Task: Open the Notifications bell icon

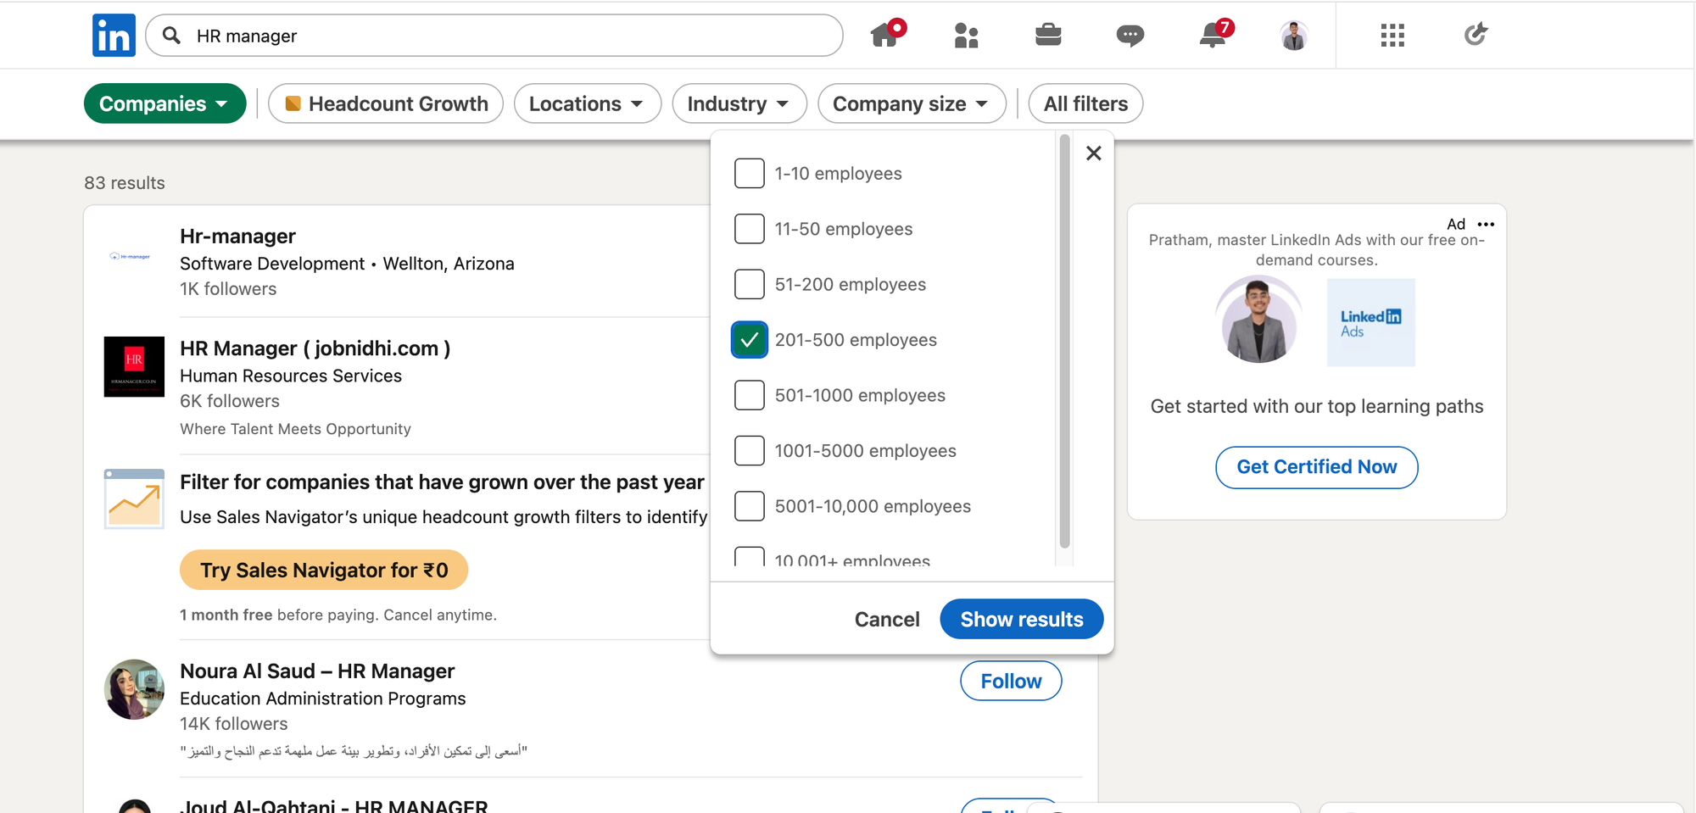Action: coord(1213,35)
